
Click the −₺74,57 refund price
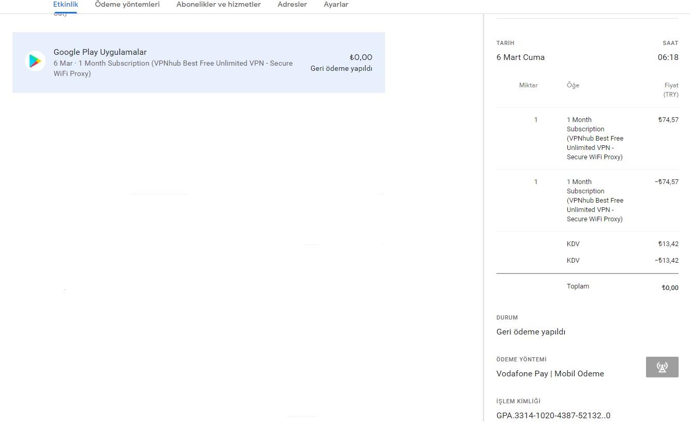(x=666, y=182)
